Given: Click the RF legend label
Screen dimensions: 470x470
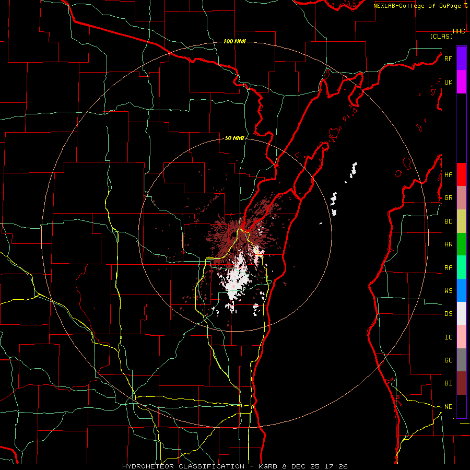Looking at the screenshot, I should pyautogui.click(x=448, y=58).
